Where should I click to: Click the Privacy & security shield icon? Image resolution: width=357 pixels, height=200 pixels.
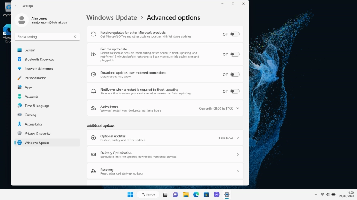pyautogui.click(x=19, y=133)
